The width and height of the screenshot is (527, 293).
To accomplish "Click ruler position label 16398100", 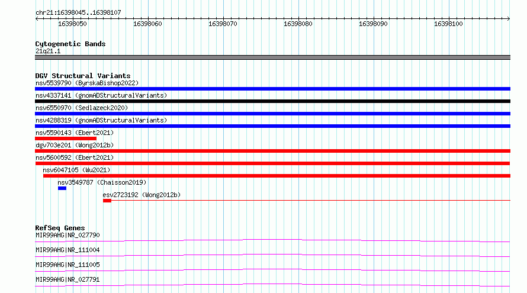I will click(448, 24).
